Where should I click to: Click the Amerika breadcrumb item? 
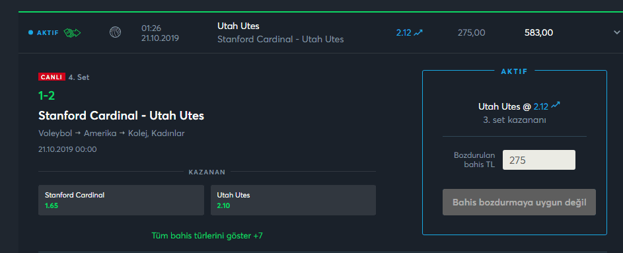pos(100,133)
